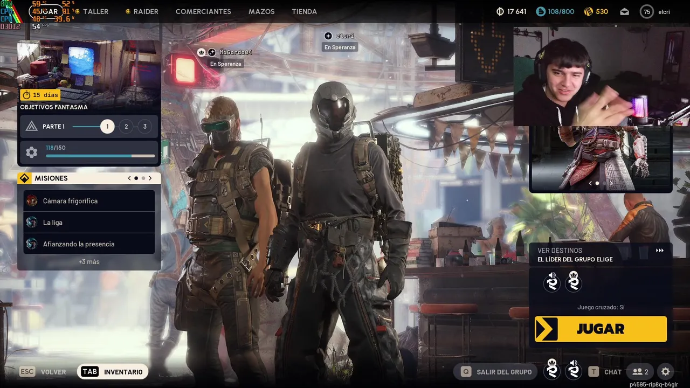Click left voice icon in destinations panel
Viewport: 690px width, 388px height.
pyautogui.click(x=552, y=282)
